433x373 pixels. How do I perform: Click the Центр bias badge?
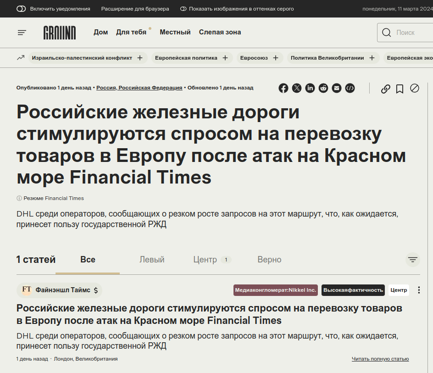[399, 290]
